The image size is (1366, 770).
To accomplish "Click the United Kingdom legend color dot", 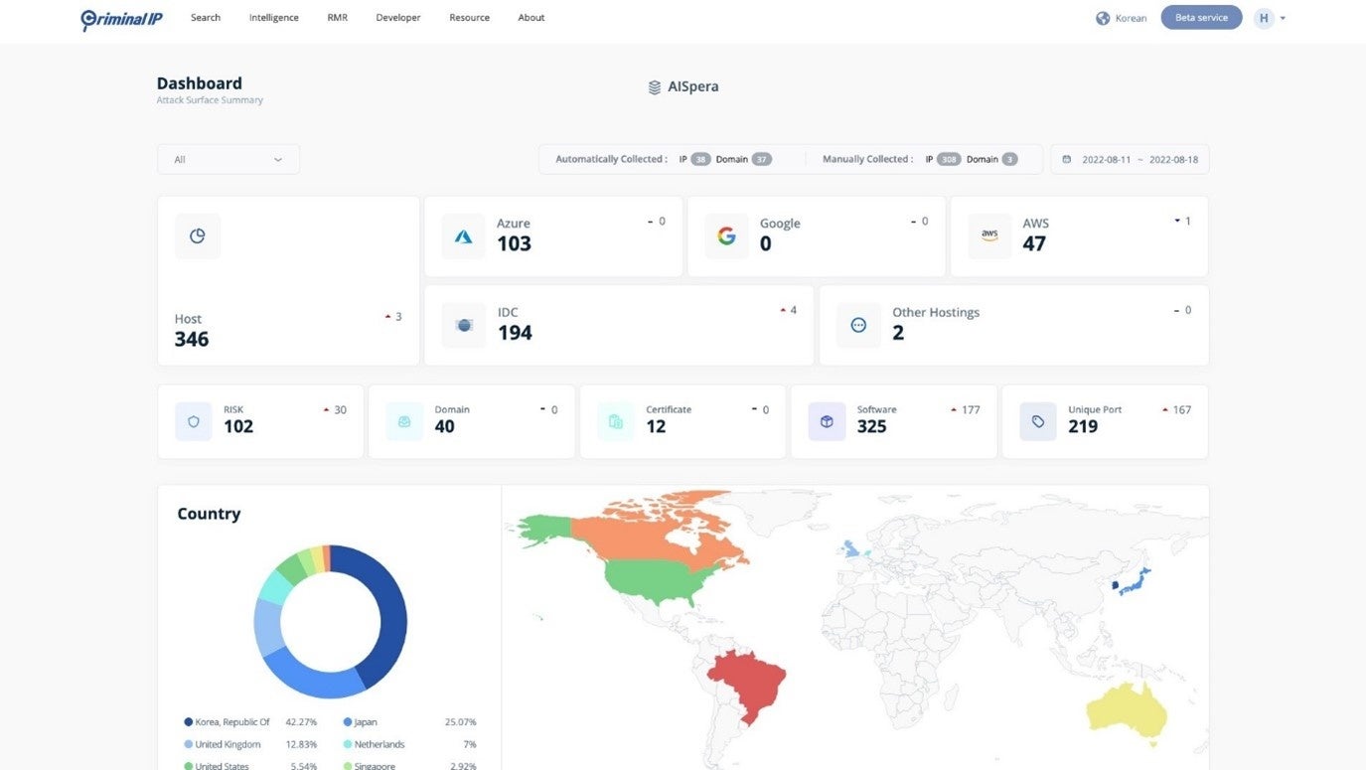I will click(x=189, y=744).
